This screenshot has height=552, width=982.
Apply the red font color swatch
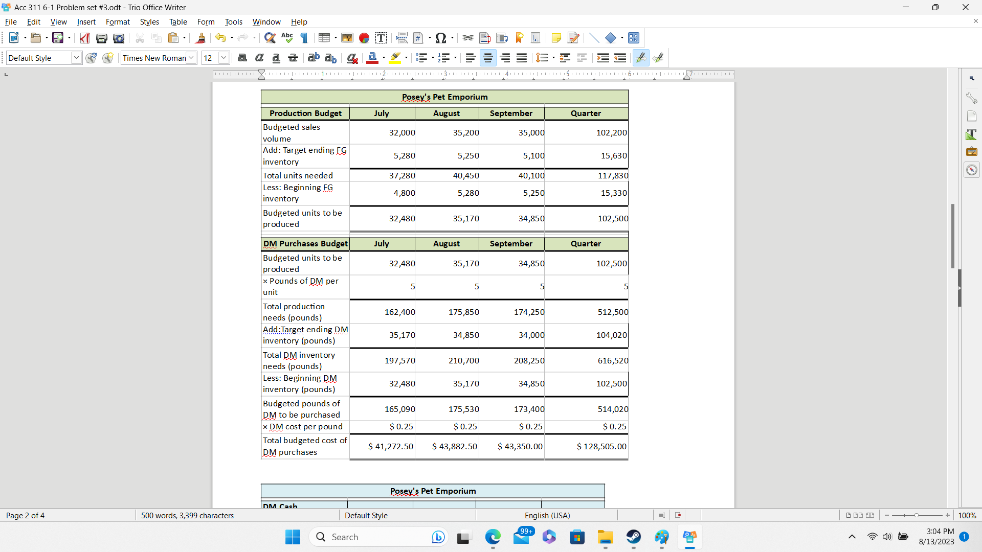point(372,58)
